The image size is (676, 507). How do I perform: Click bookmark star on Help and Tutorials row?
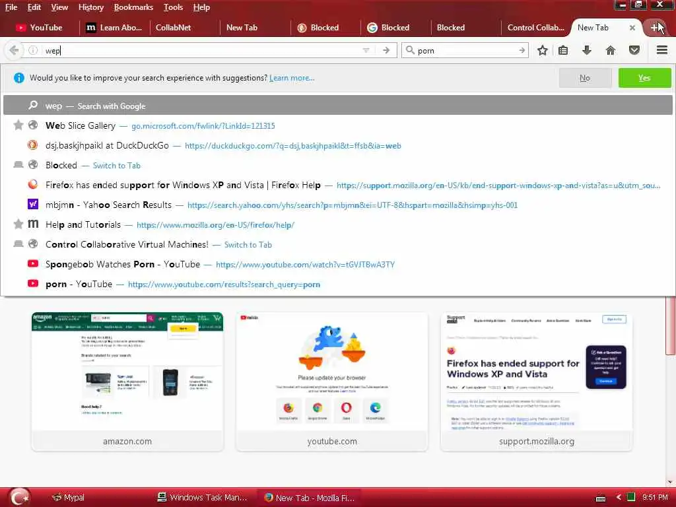coord(18,224)
